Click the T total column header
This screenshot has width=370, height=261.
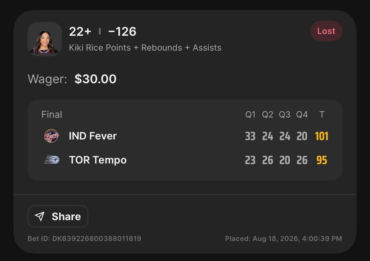(x=322, y=115)
